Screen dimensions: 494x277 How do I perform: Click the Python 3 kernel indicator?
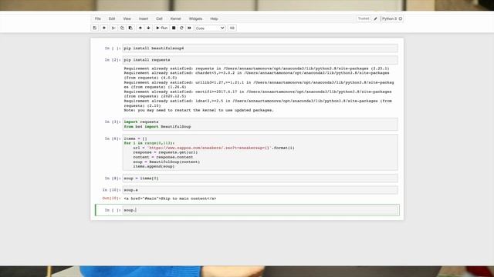click(x=389, y=18)
